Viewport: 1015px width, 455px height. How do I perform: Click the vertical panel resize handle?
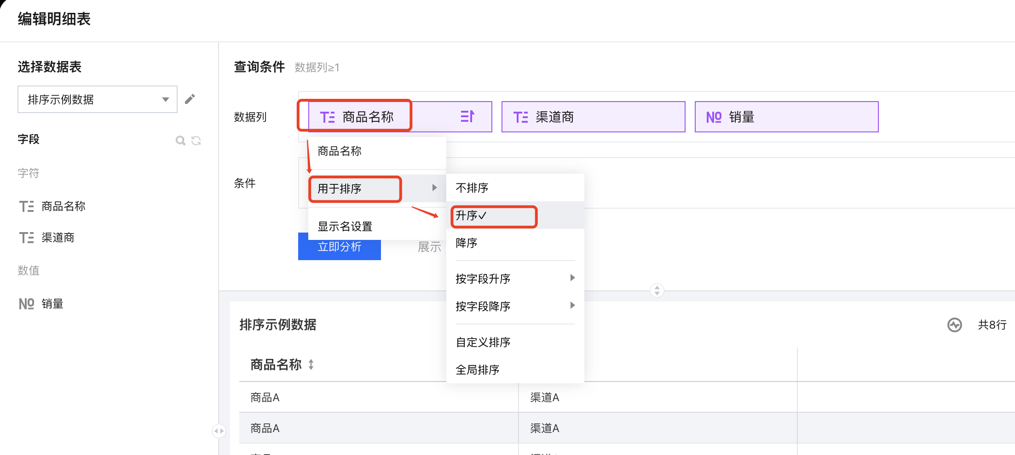point(657,290)
